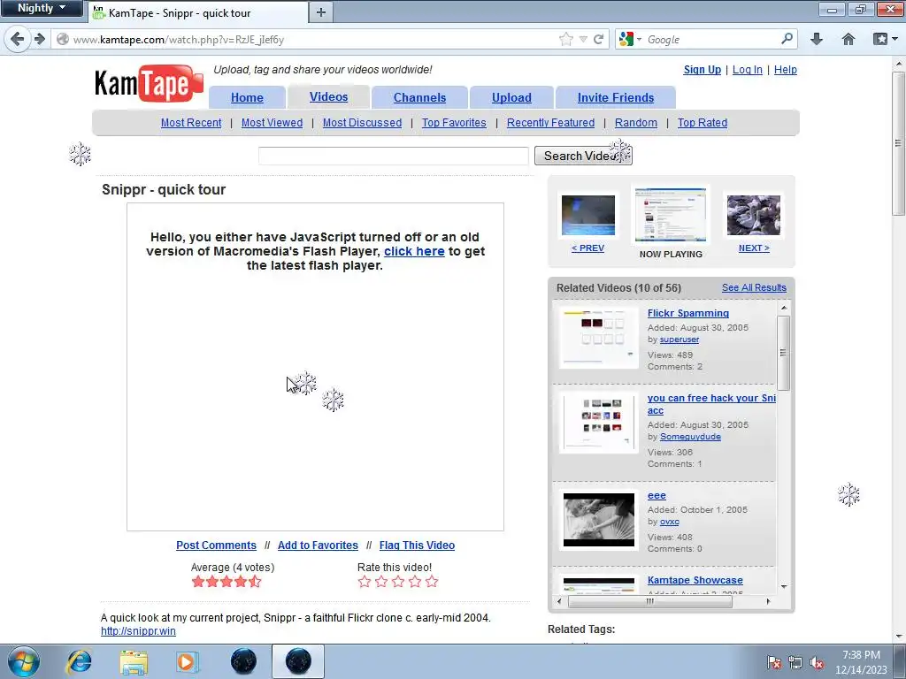Open the Invite Friends tab
This screenshot has height=679, width=906.
[616, 97]
